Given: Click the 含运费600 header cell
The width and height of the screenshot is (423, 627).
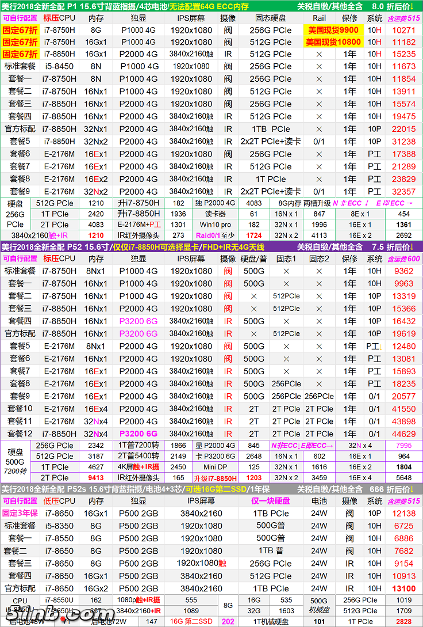Looking at the screenshot, I should click(x=403, y=259).
